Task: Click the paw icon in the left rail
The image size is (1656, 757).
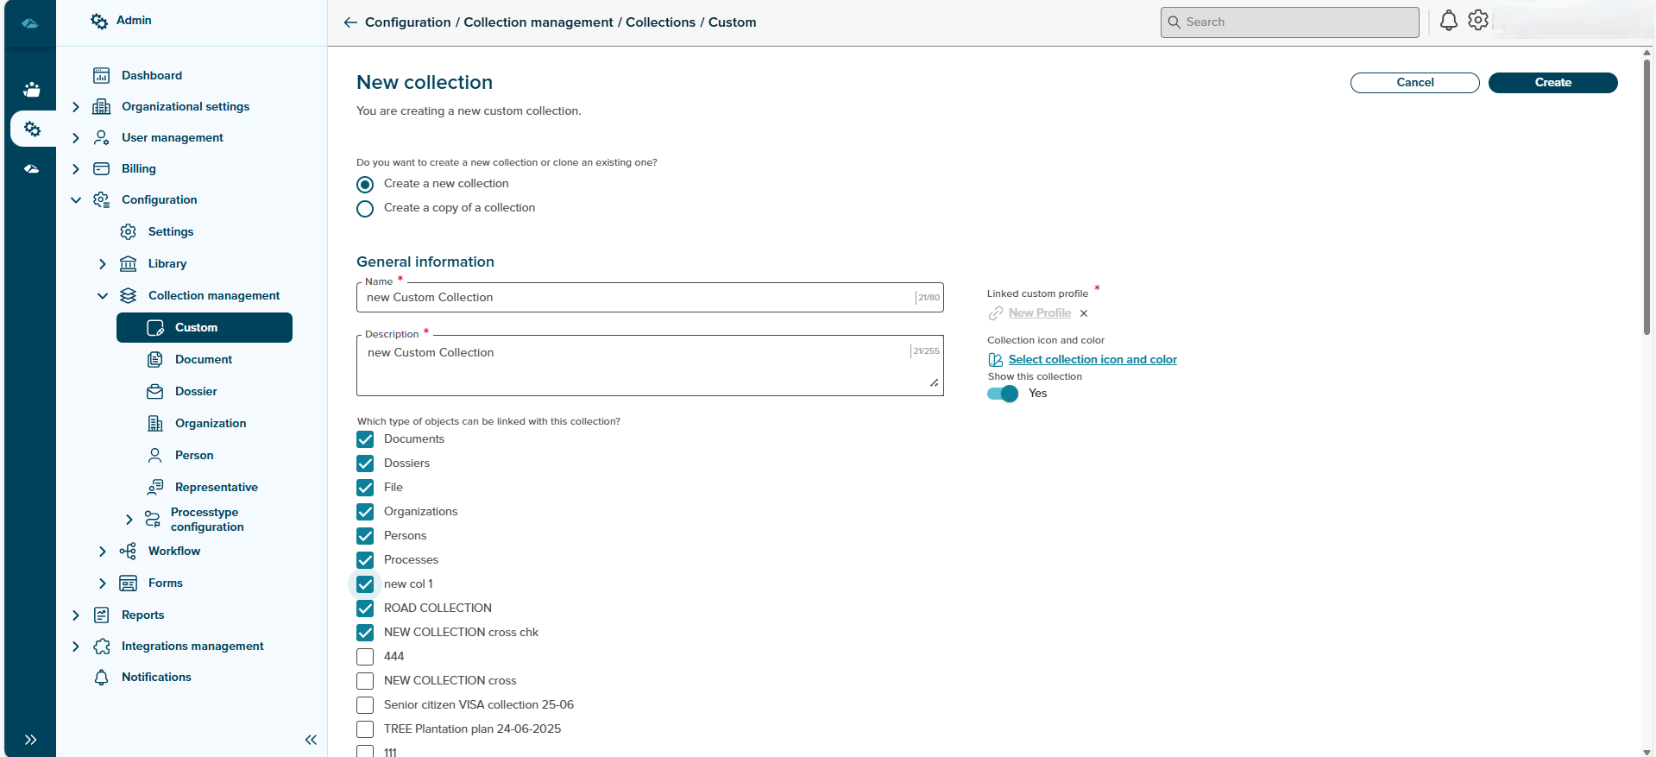Action: point(32,89)
